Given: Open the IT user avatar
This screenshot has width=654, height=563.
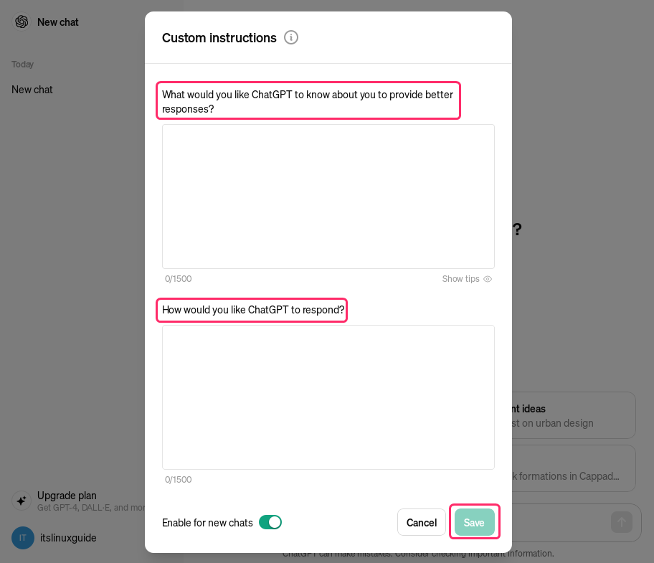Looking at the screenshot, I should [23, 538].
